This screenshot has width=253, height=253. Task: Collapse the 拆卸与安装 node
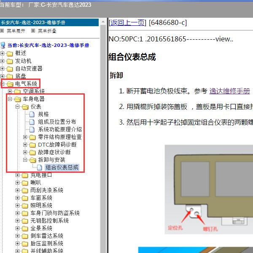tap(25, 160)
